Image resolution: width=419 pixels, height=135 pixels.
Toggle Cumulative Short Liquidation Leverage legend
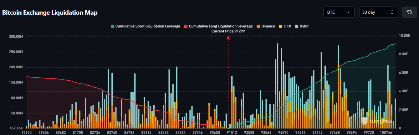(145, 26)
